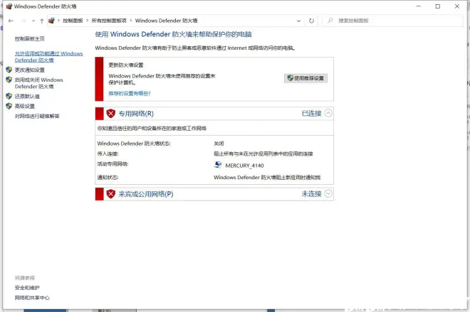Image resolution: width=470 pixels, height=312 pixels.
Task: Open 高级设置 link
Action: pos(25,106)
